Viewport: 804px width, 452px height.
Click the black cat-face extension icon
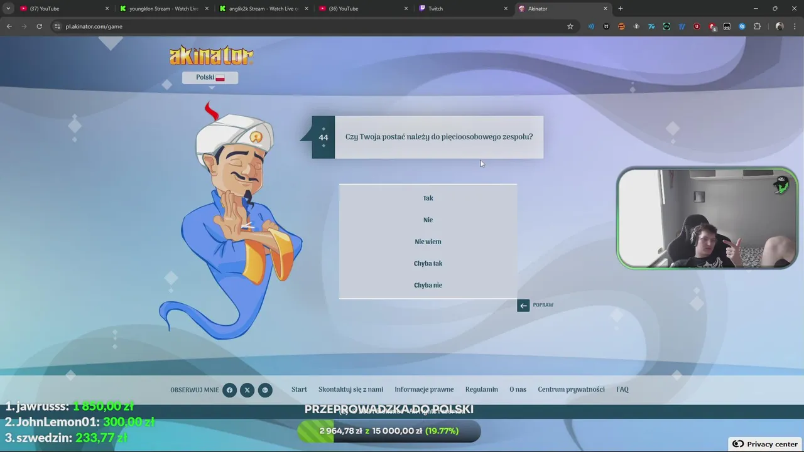606,26
